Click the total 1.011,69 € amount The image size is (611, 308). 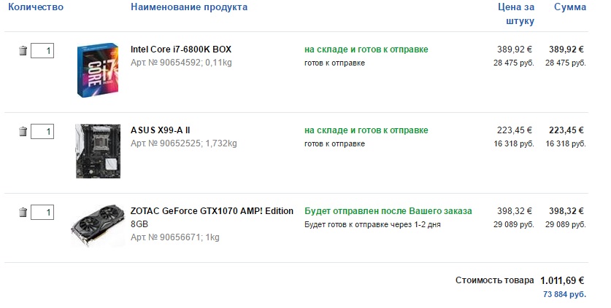pyautogui.click(x=562, y=280)
